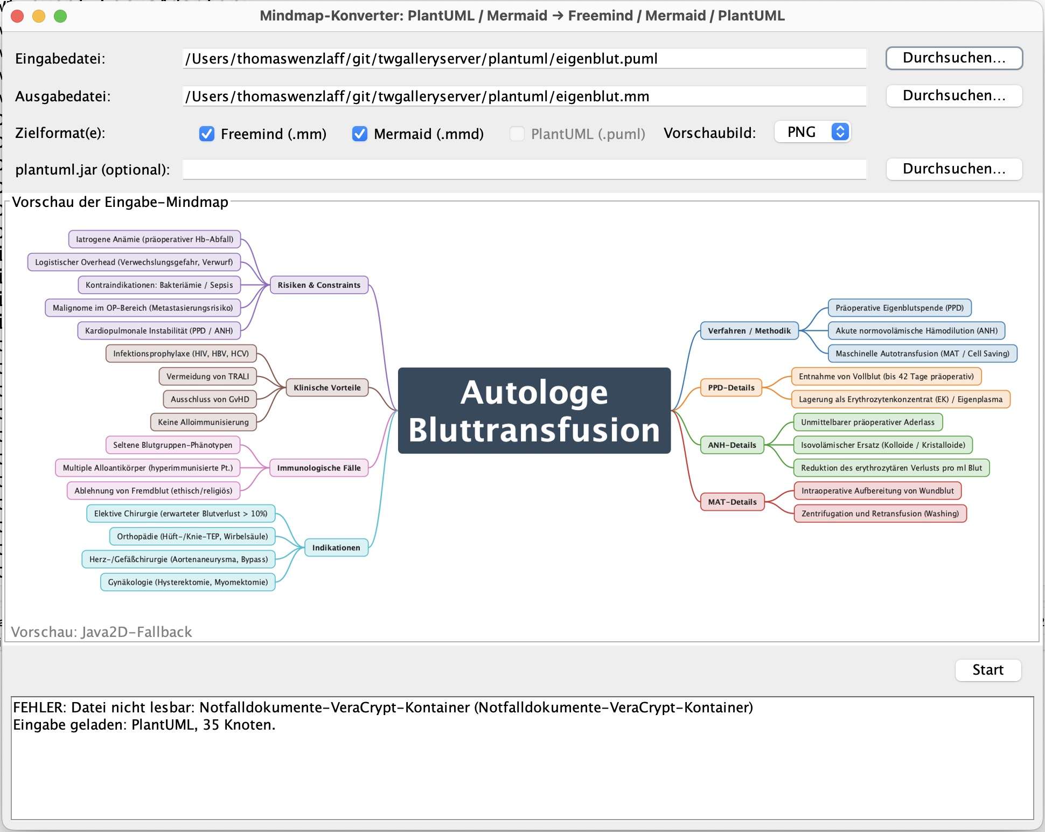
Task: Click the Indikationen node
Action: (336, 547)
